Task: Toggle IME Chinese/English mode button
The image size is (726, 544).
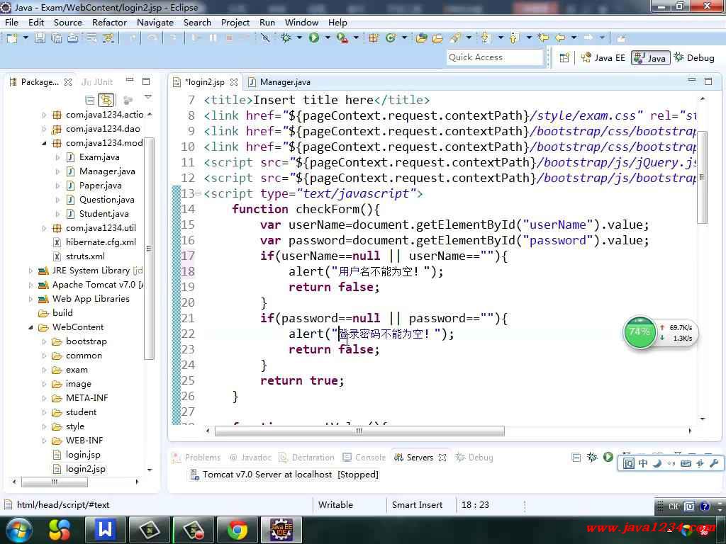Action: coord(643,463)
